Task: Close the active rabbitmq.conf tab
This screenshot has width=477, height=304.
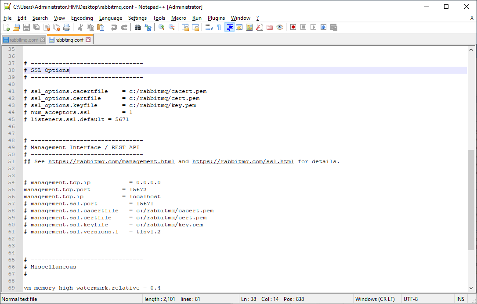Action: 88,40
